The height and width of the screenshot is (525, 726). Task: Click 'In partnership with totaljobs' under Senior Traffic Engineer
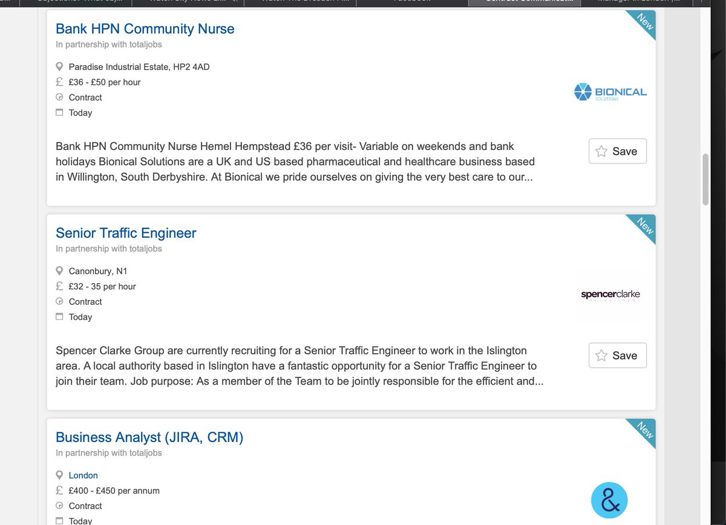pyautogui.click(x=109, y=249)
